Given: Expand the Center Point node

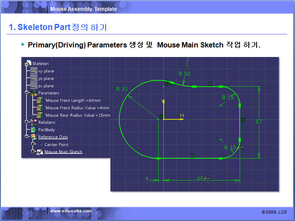Looking at the screenshot, I should pos(33,144).
